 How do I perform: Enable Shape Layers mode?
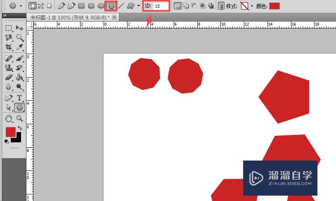point(33,6)
